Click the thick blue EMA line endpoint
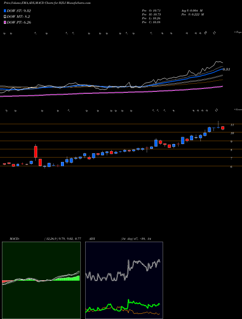 tap(222, 69)
